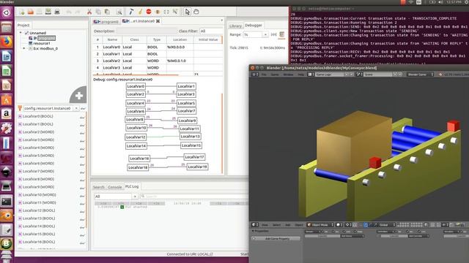Toggle the manipulator button in Blender header

(x=366, y=225)
